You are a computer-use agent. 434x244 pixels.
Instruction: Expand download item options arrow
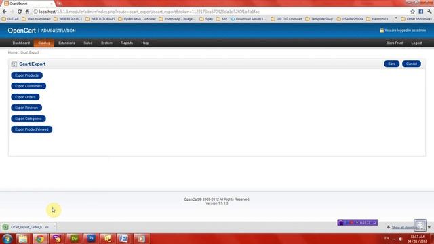coord(54,227)
